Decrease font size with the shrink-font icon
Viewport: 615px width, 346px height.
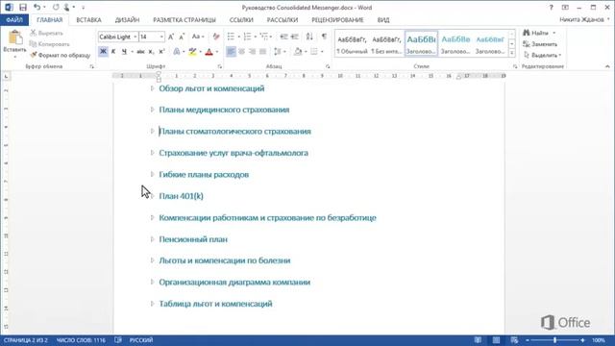182,37
